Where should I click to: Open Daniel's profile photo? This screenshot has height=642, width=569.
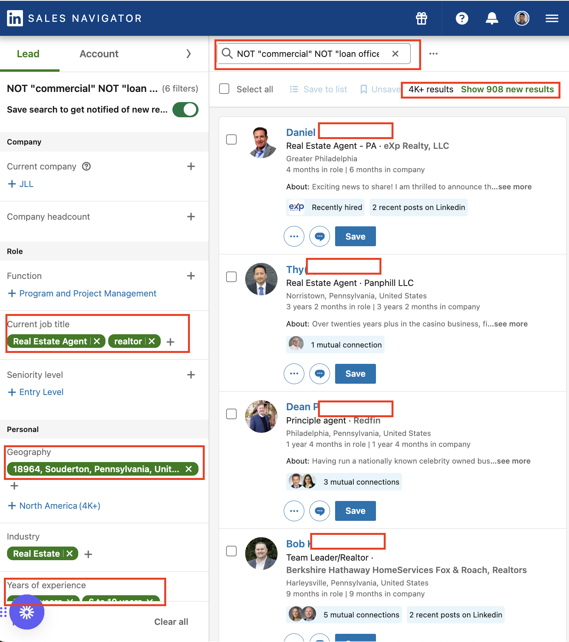(x=261, y=142)
